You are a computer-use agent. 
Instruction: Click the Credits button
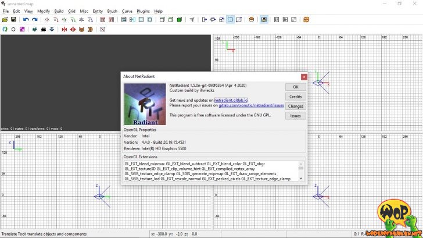pos(295,97)
